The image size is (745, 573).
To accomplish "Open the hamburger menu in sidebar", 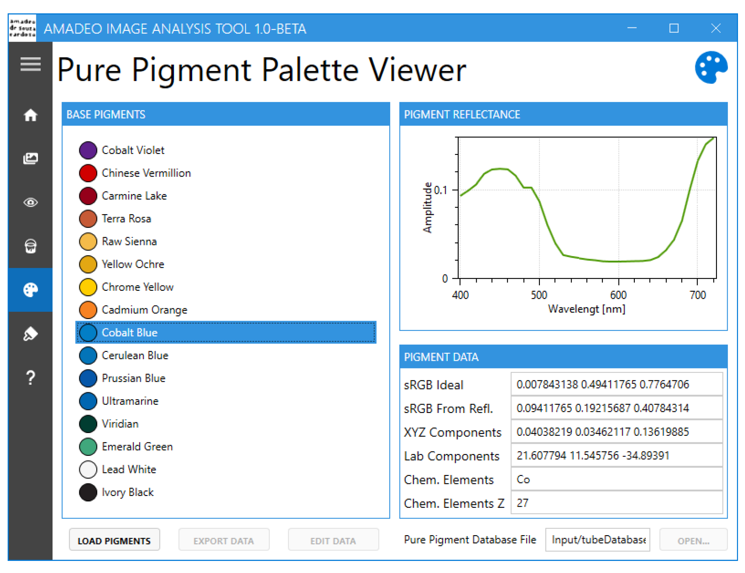I will click(x=30, y=64).
